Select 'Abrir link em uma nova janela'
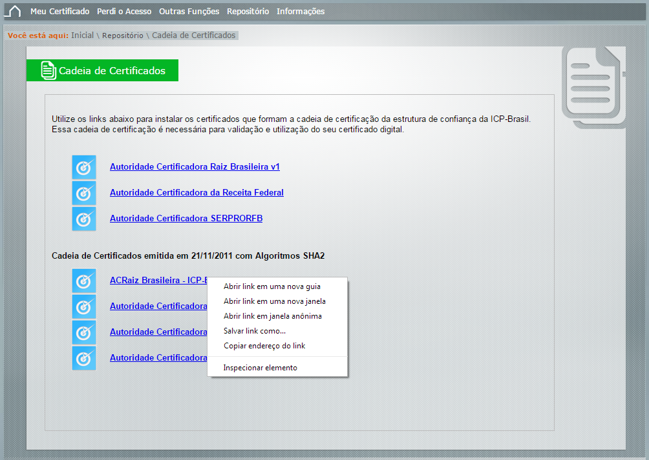This screenshot has width=649, height=460. coord(274,301)
